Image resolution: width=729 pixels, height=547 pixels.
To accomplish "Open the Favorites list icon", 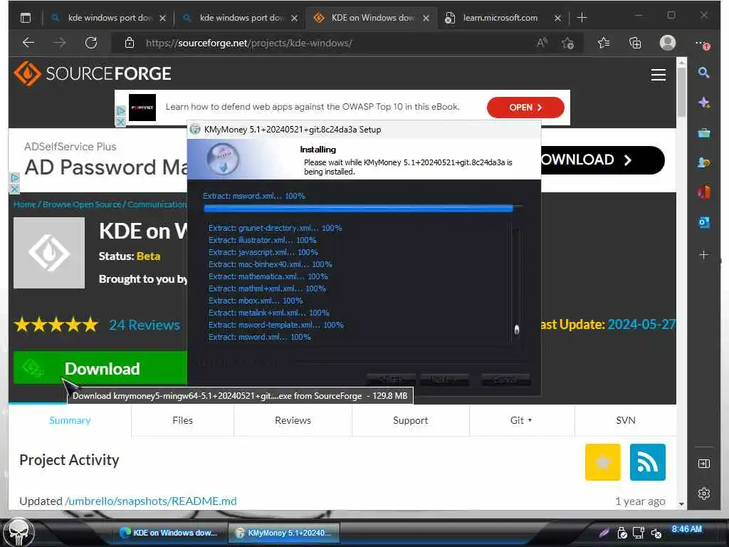I will [x=604, y=43].
